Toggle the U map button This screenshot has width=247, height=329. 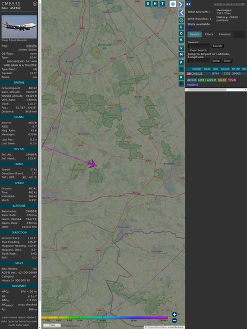[148, 4]
